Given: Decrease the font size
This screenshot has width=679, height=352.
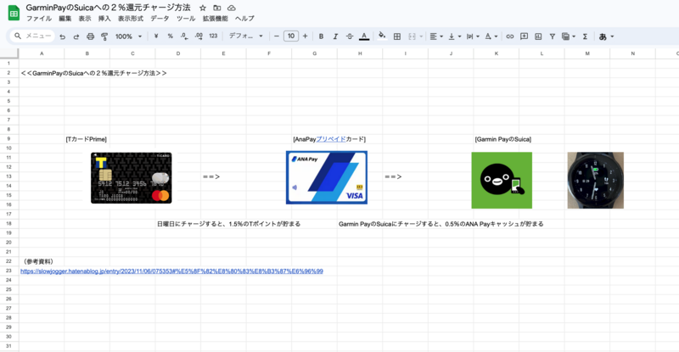Looking at the screenshot, I should 277,36.
